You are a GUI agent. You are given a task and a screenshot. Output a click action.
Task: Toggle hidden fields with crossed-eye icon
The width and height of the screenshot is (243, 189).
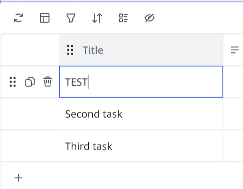tap(149, 18)
